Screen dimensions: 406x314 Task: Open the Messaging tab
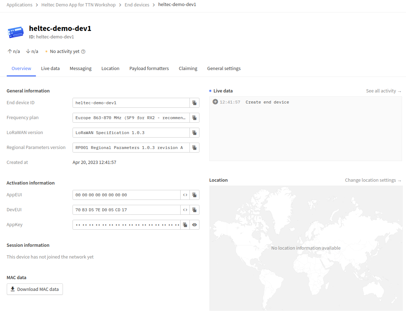click(x=81, y=68)
